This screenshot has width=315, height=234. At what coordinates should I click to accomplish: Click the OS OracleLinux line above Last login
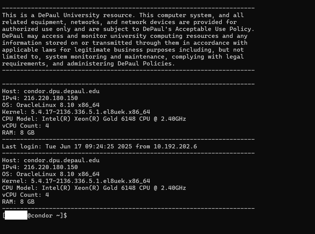click(x=51, y=105)
